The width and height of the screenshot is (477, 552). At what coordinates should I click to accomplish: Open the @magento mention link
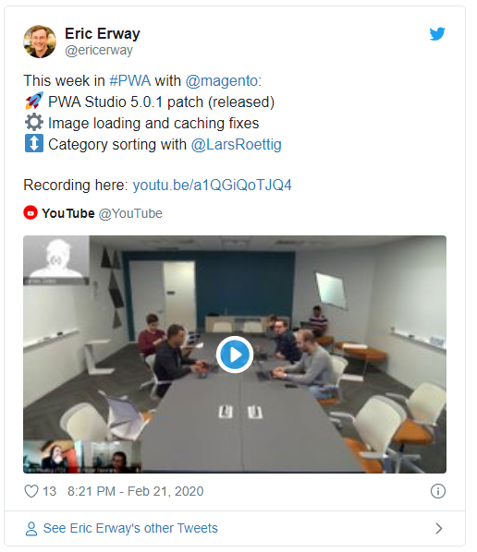pos(222,80)
